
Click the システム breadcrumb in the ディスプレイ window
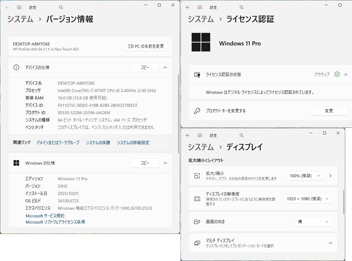[x=201, y=147]
